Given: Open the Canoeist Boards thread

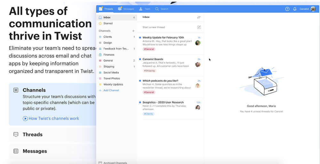Looking at the screenshot, I should [x=171, y=66].
